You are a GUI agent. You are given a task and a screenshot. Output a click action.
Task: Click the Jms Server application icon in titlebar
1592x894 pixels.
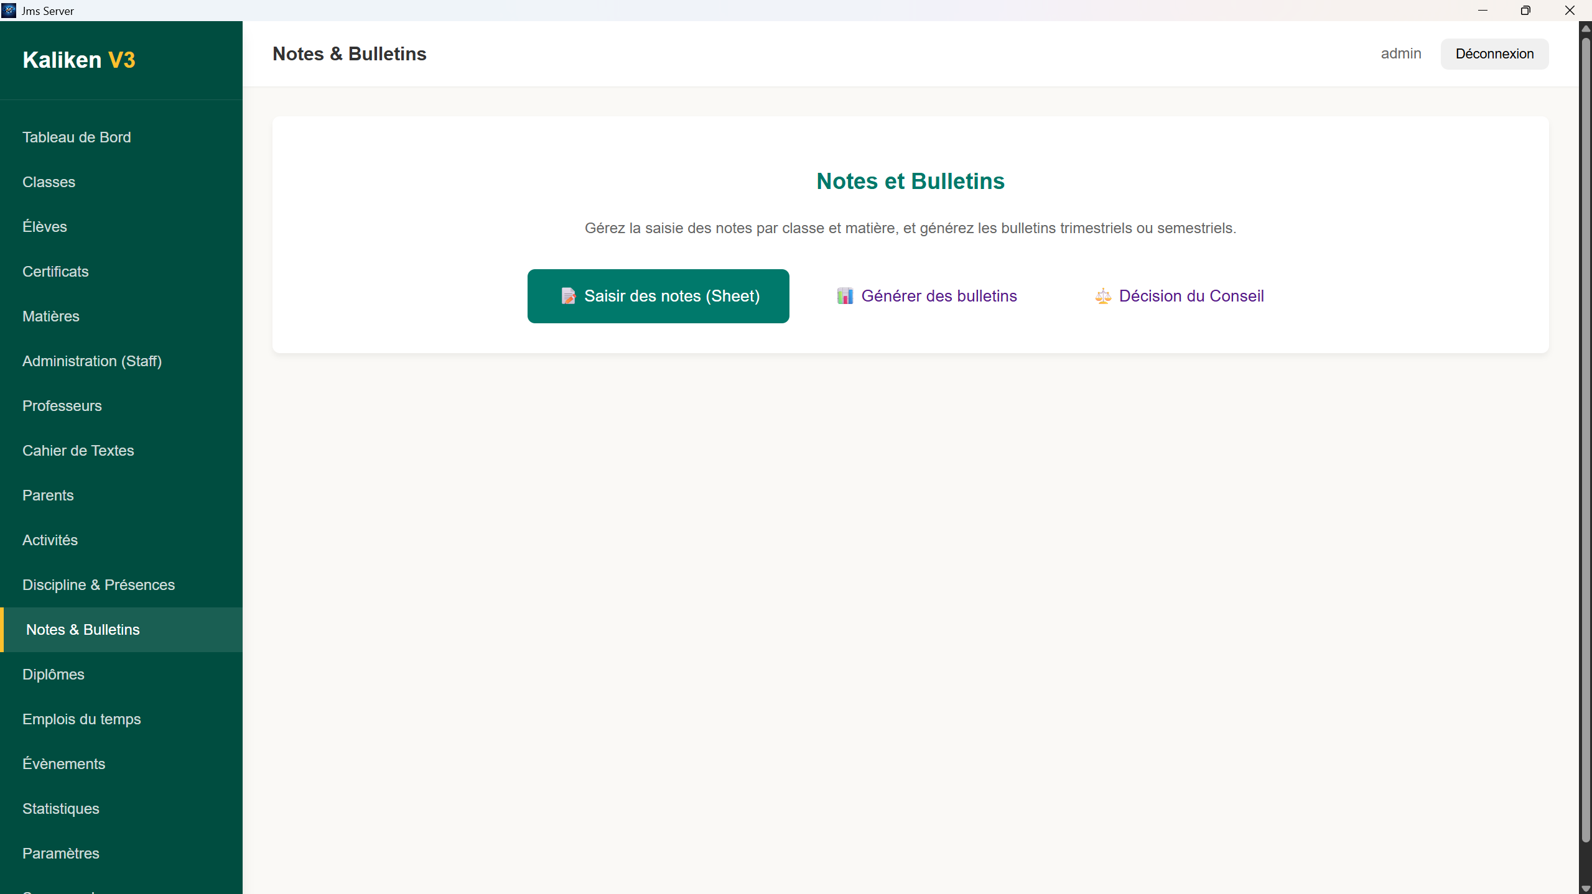(x=9, y=10)
